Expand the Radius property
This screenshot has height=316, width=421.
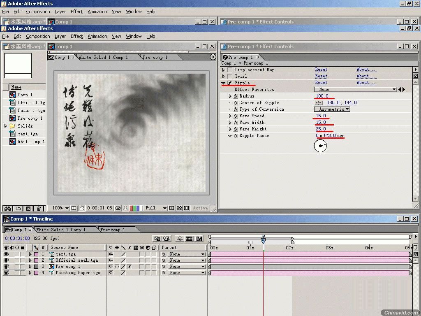point(230,96)
